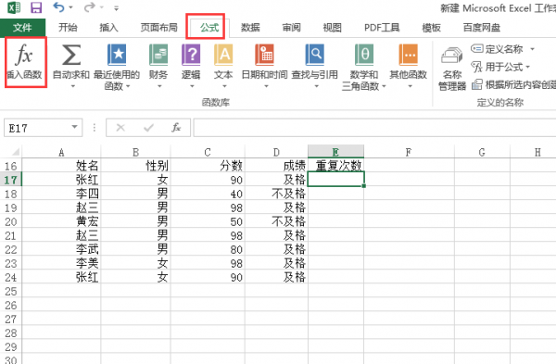Click the formula bar Enter checkmark icon
Screen dimensions: 556x364
tap(148, 128)
